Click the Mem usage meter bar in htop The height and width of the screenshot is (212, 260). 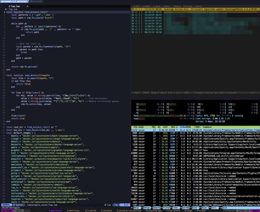(x=165, y=116)
